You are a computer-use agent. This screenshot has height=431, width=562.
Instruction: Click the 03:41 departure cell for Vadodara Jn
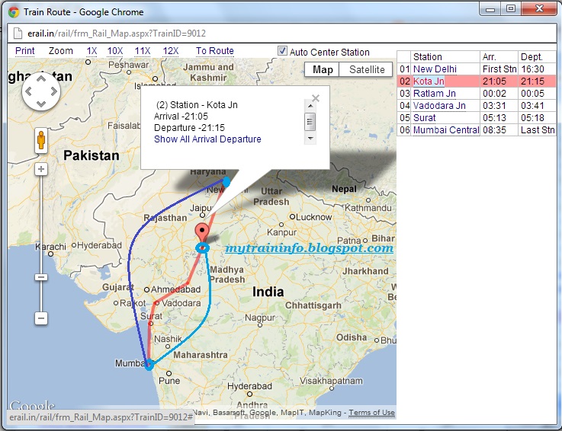pos(538,106)
